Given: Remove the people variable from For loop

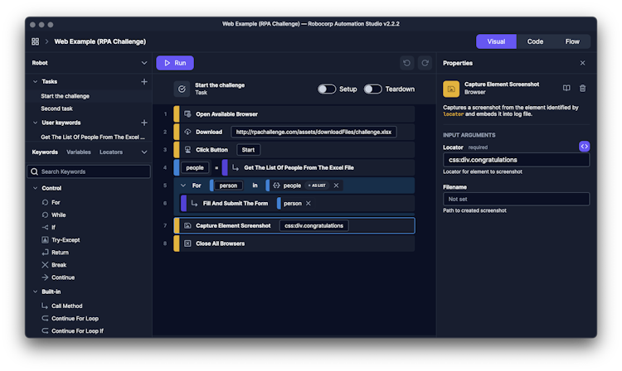Looking at the screenshot, I should click(x=337, y=185).
